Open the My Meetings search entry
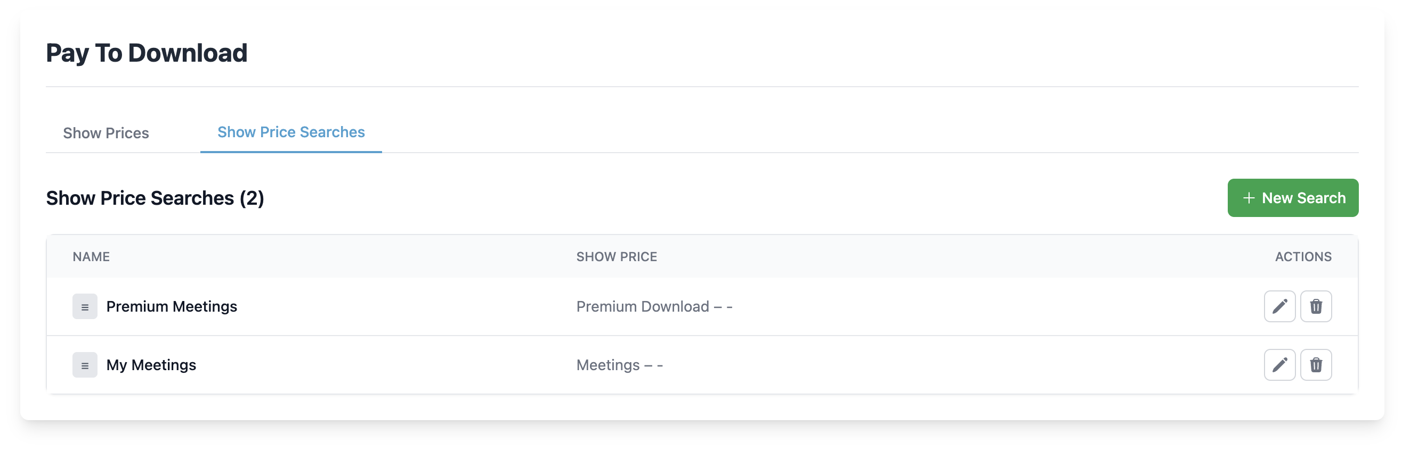The image size is (1410, 451). (152, 365)
